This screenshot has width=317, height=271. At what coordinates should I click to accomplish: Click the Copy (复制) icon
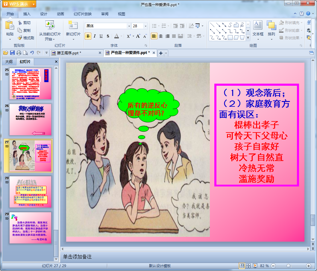[x=20, y=30]
